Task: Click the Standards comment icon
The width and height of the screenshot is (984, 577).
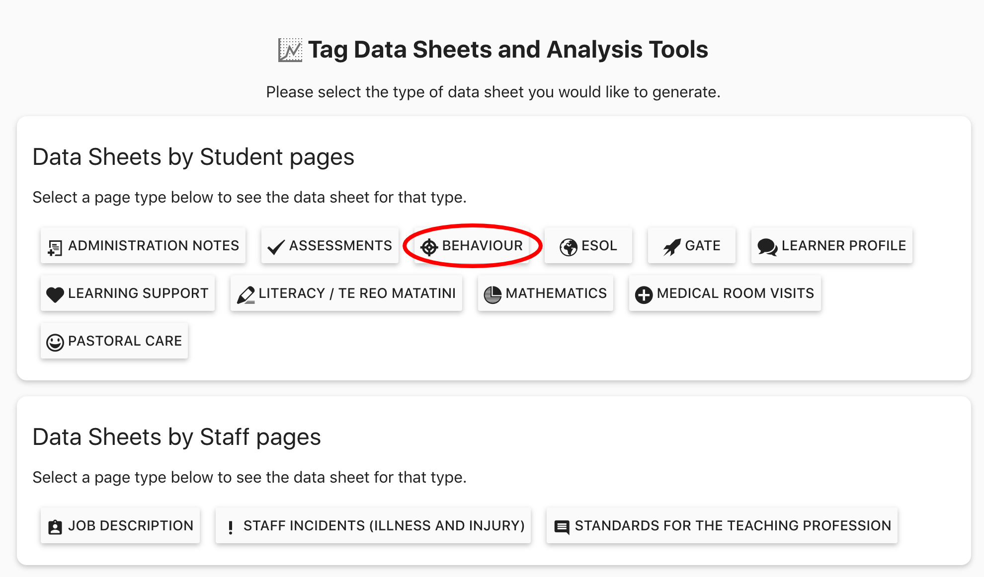Action: [562, 527]
